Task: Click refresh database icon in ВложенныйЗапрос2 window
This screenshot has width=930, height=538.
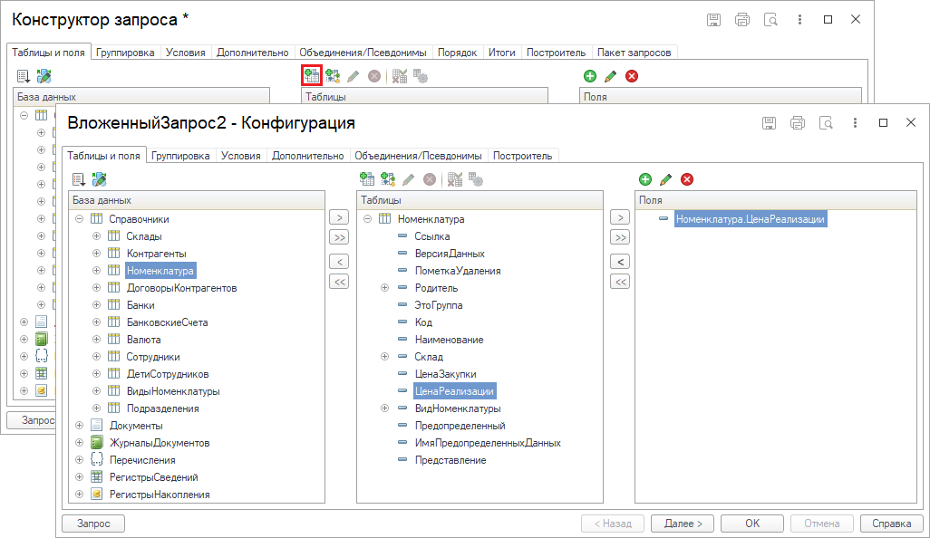Action: [x=99, y=179]
